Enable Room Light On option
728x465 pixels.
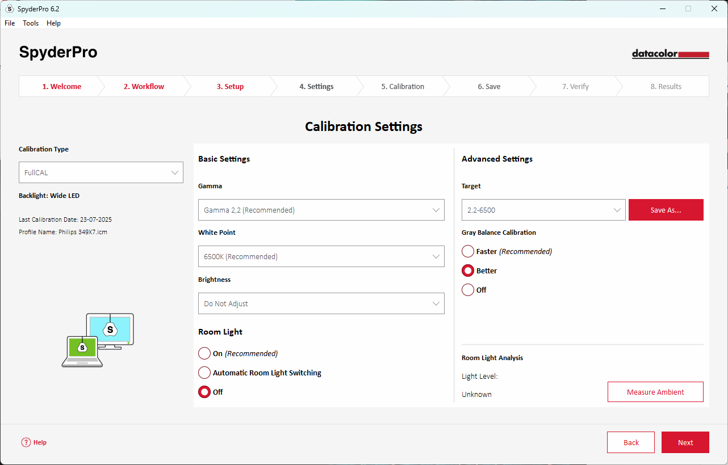pos(204,353)
